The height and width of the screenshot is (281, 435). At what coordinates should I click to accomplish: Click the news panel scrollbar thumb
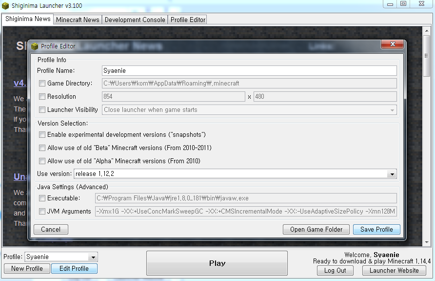[427, 56]
